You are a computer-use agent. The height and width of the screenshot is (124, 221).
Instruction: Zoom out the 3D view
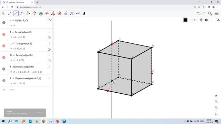click(216, 108)
